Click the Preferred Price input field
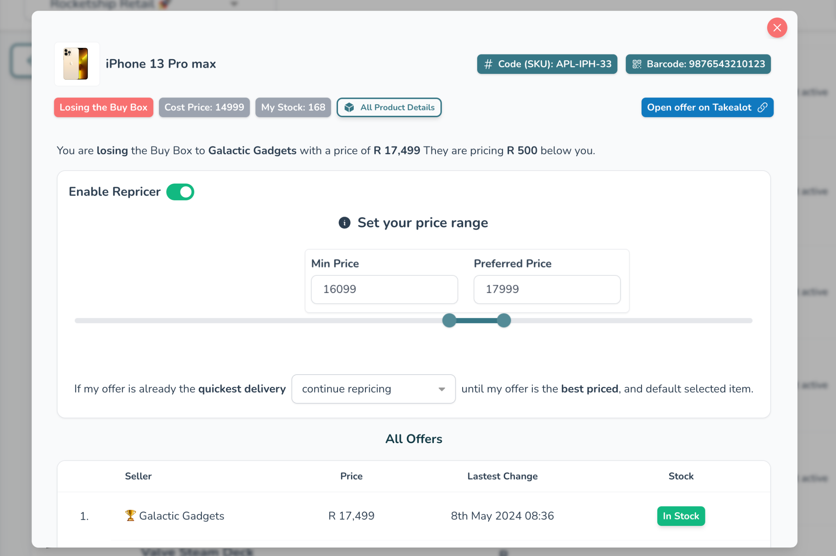 [546, 289]
